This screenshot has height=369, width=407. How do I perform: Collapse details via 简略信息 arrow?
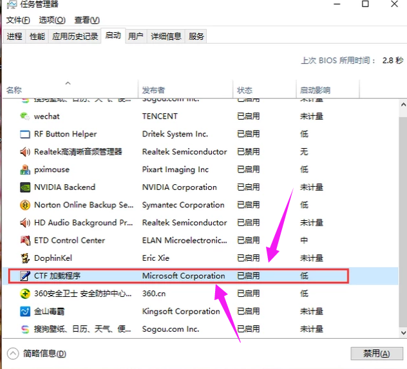(x=13, y=354)
